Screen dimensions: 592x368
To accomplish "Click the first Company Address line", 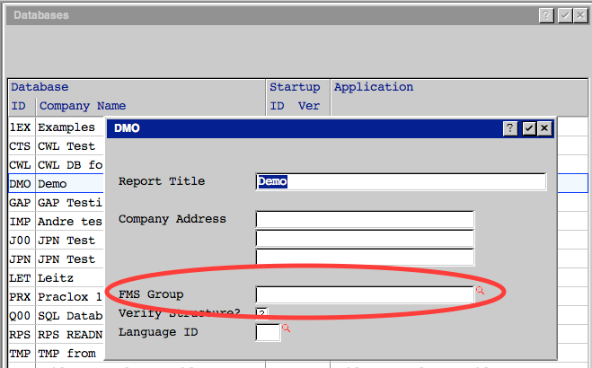I will click(x=364, y=220).
